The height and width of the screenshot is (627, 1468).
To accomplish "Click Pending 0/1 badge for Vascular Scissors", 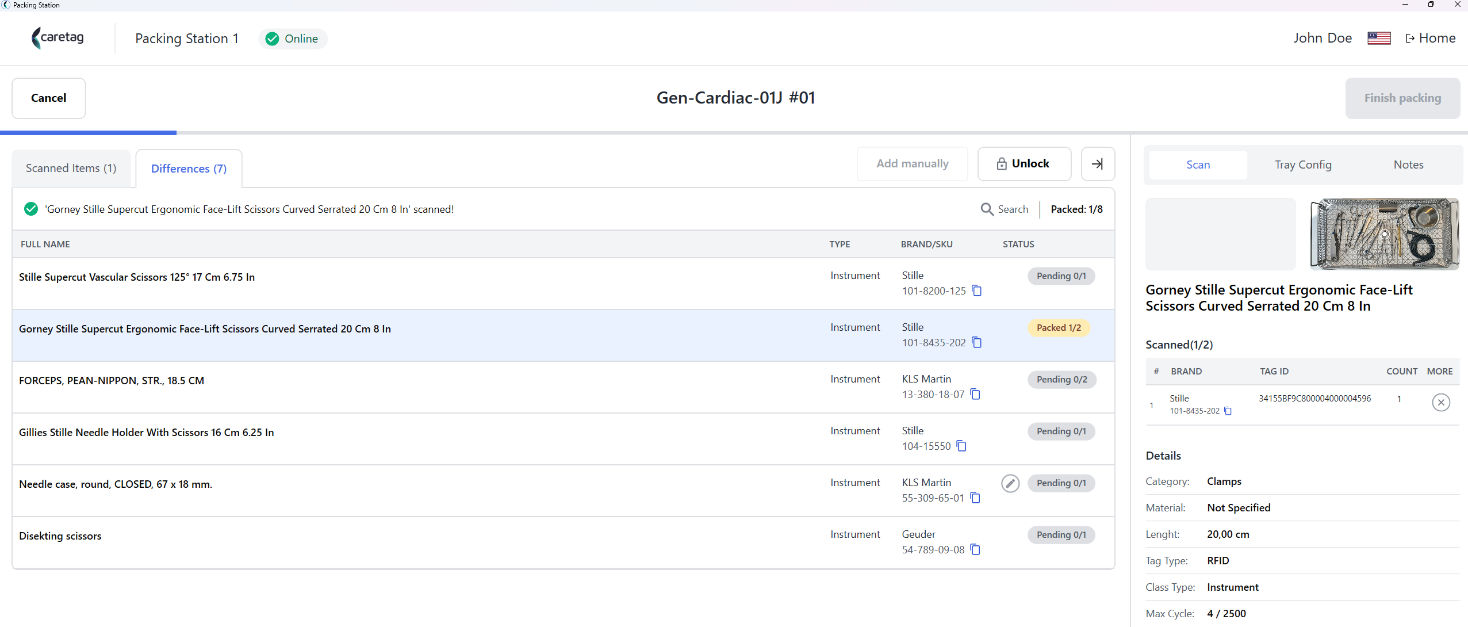I will point(1061,276).
